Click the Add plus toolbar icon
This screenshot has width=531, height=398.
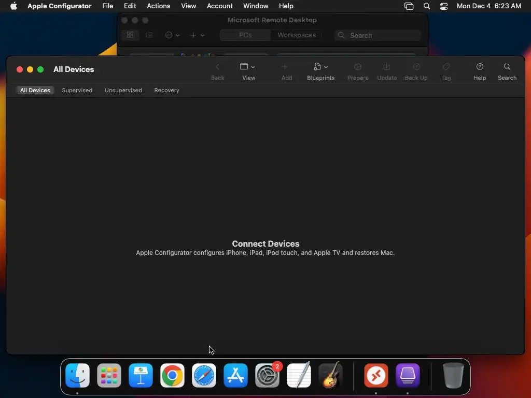[x=285, y=67]
